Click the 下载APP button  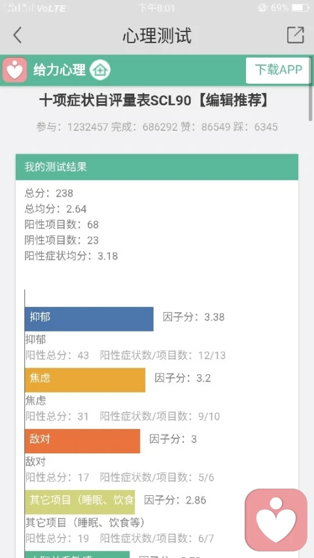pyautogui.click(x=278, y=70)
